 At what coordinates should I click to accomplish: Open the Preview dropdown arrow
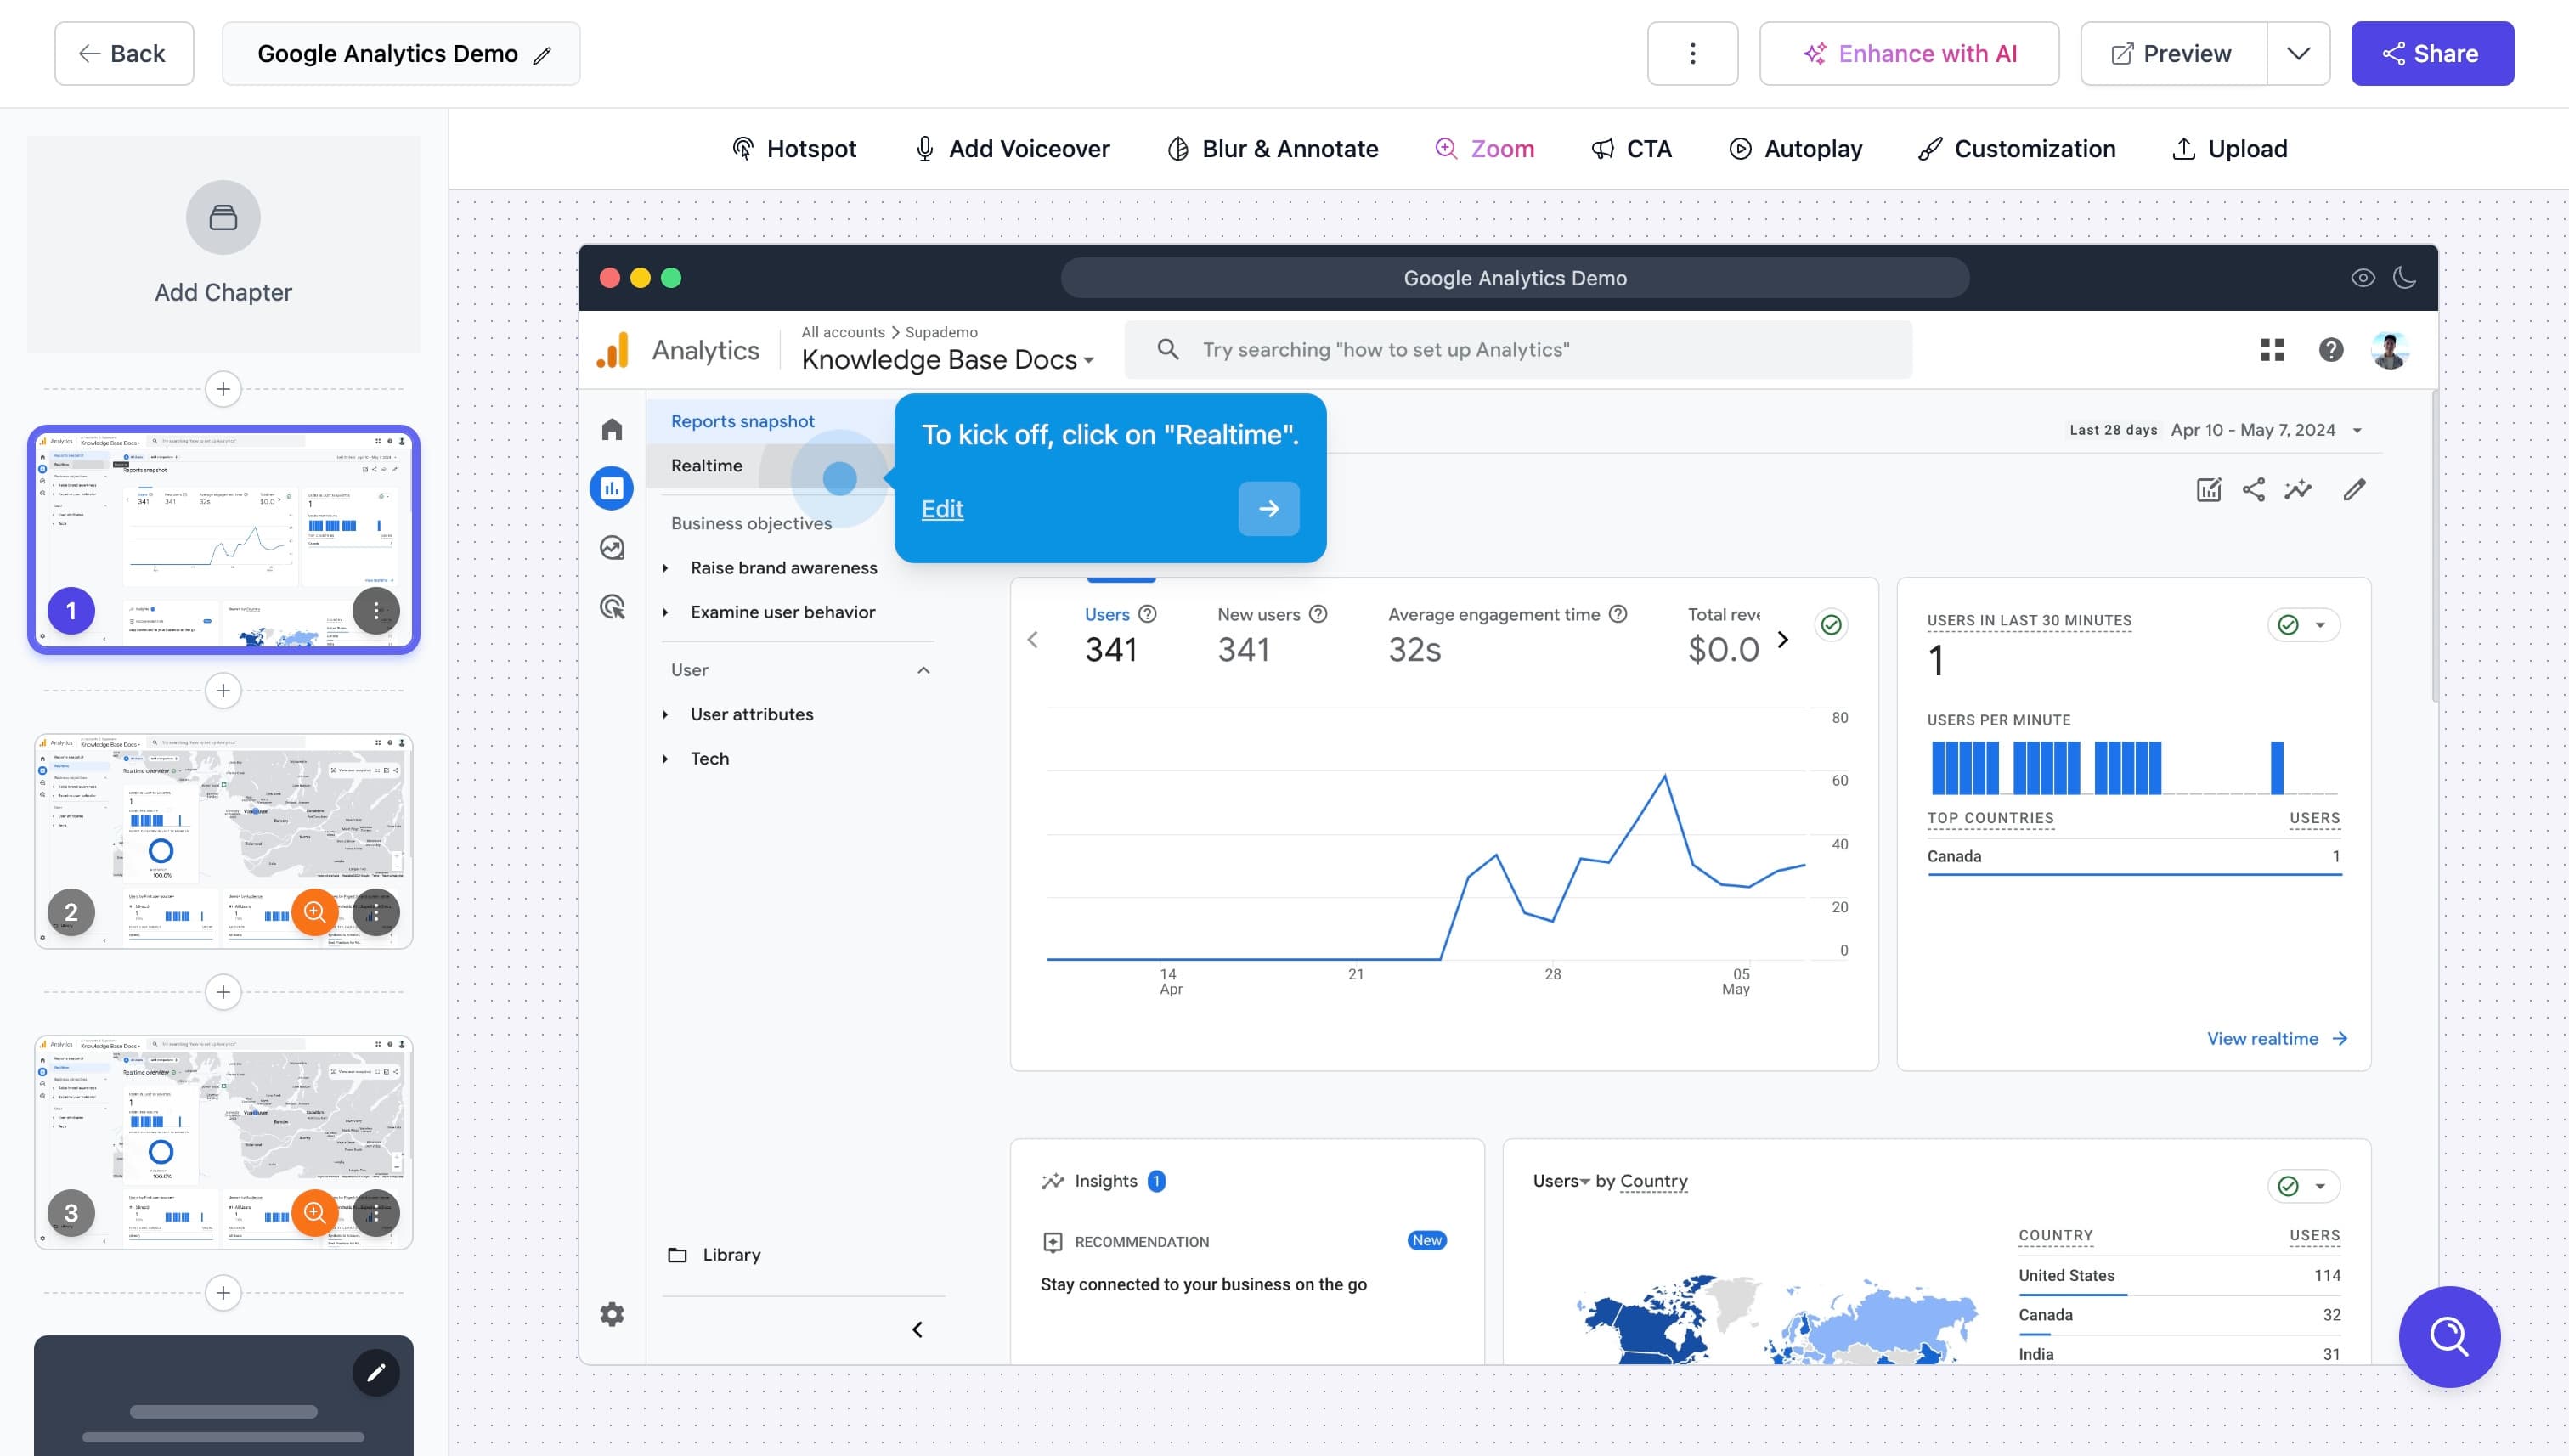(x=2298, y=54)
